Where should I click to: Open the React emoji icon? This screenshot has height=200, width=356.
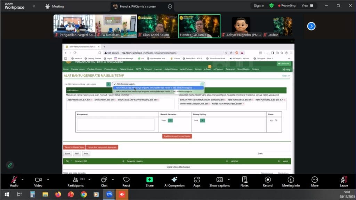click(x=126, y=180)
